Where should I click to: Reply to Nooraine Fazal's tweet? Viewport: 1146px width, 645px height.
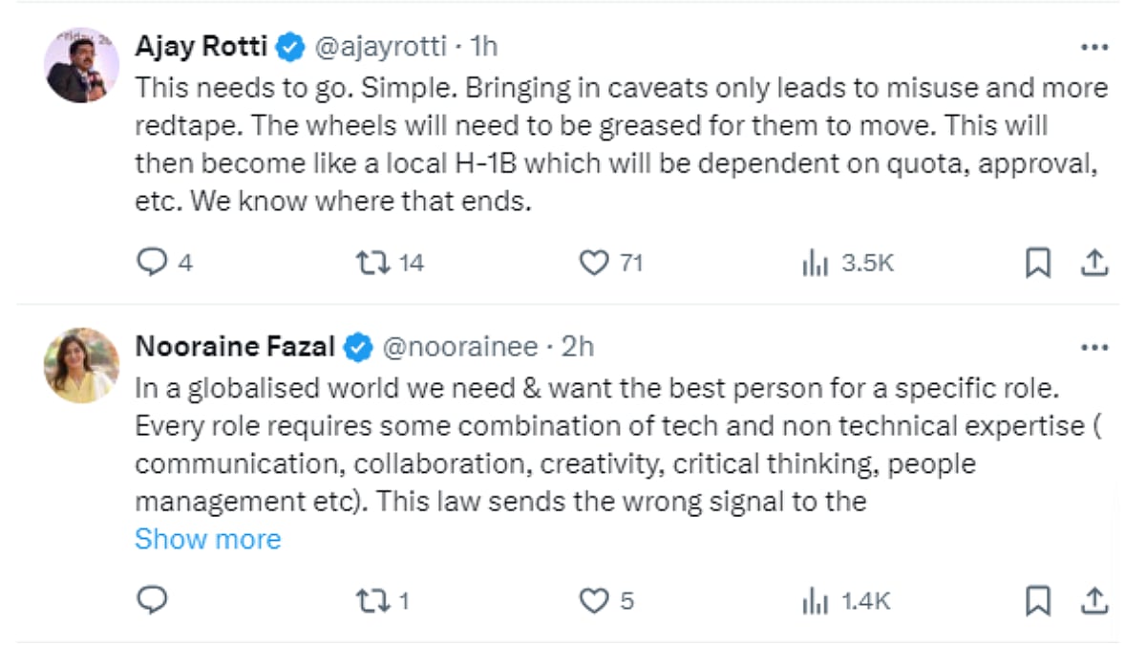tap(153, 600)
